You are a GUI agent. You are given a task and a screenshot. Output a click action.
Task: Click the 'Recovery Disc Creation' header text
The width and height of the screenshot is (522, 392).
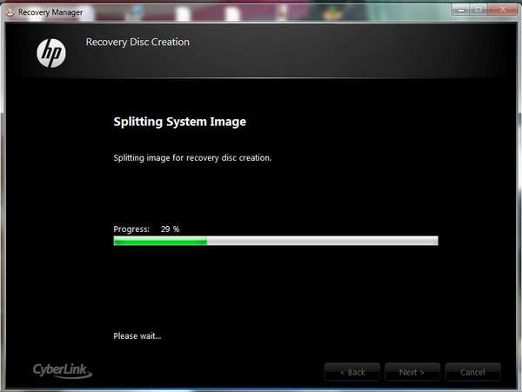coord(137,43)
